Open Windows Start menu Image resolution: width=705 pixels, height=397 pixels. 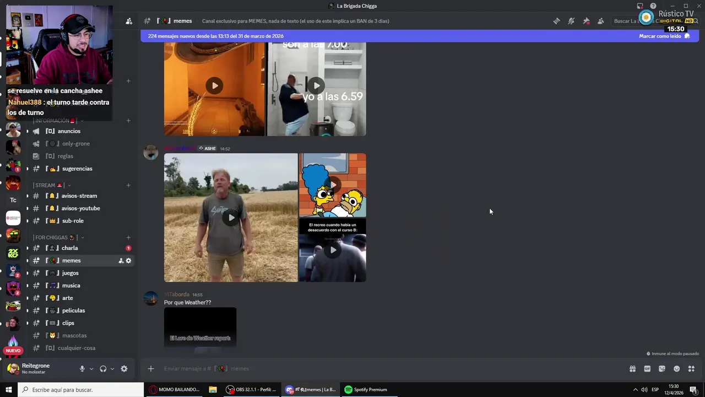tap(9, 390)
